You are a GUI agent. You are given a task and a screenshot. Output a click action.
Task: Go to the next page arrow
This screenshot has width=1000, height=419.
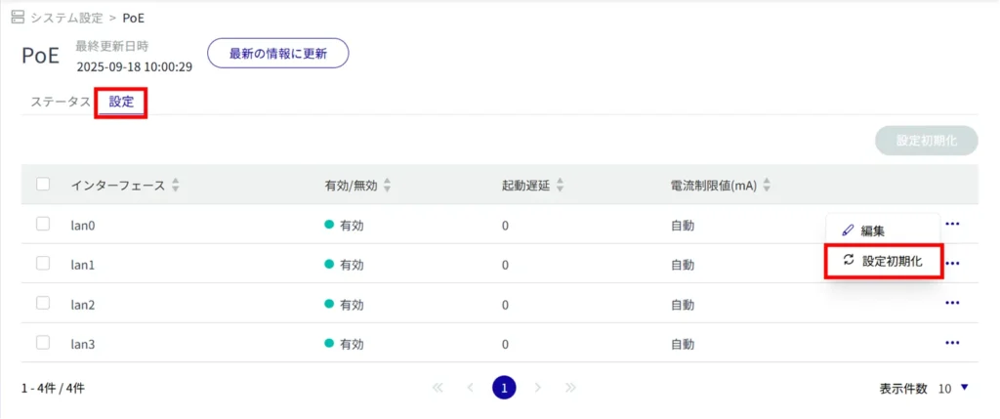point(538,388)
